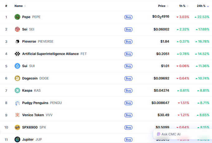Click Dogecoin's price $0.09692
Image resolution: width=212 pixels, height=143 pixels.
point(161,78)
